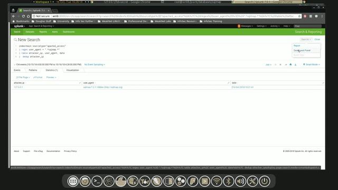Open the Atom editor dock icon
The image size is (338, 190).
(109, 181)
